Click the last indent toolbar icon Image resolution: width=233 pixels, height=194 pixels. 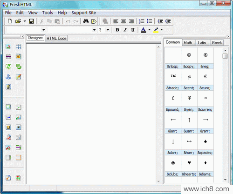point(168,21)
